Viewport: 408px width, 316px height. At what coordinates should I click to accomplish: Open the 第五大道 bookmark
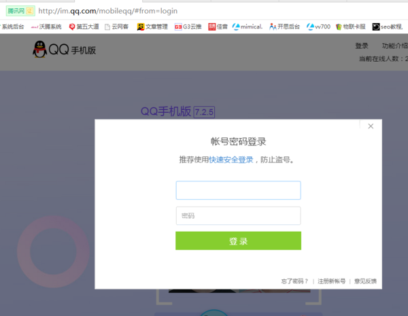click(x=84, y=27)
